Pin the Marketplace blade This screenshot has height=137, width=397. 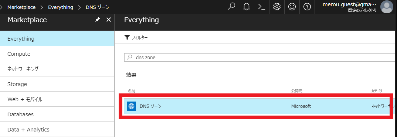[x=98, y=20]
